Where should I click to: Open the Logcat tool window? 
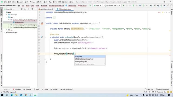pyautogui.click(x=45, y=89)
